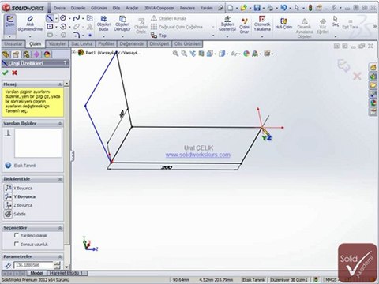Click the Hızlı Çizim rapid sketch tool
379x284 pixels.
tap(283, 23)
